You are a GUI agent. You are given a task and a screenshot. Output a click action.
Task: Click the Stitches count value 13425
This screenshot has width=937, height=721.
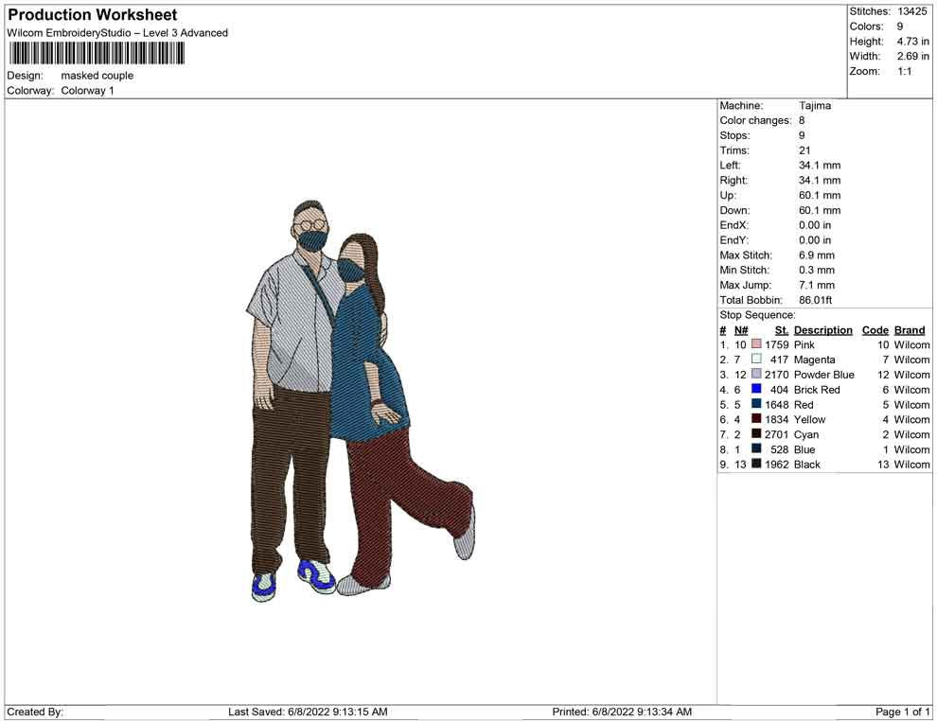click(x=913, y=11)
